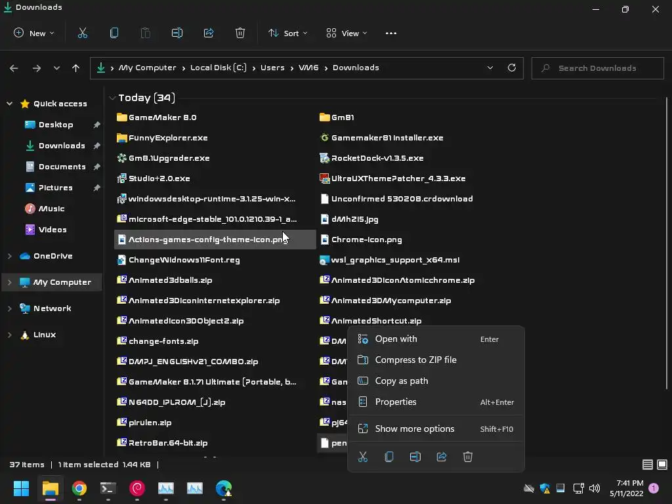Choose Show more options
The width and height of the screenshot is (672, 504).
click(x=436, y=429)
